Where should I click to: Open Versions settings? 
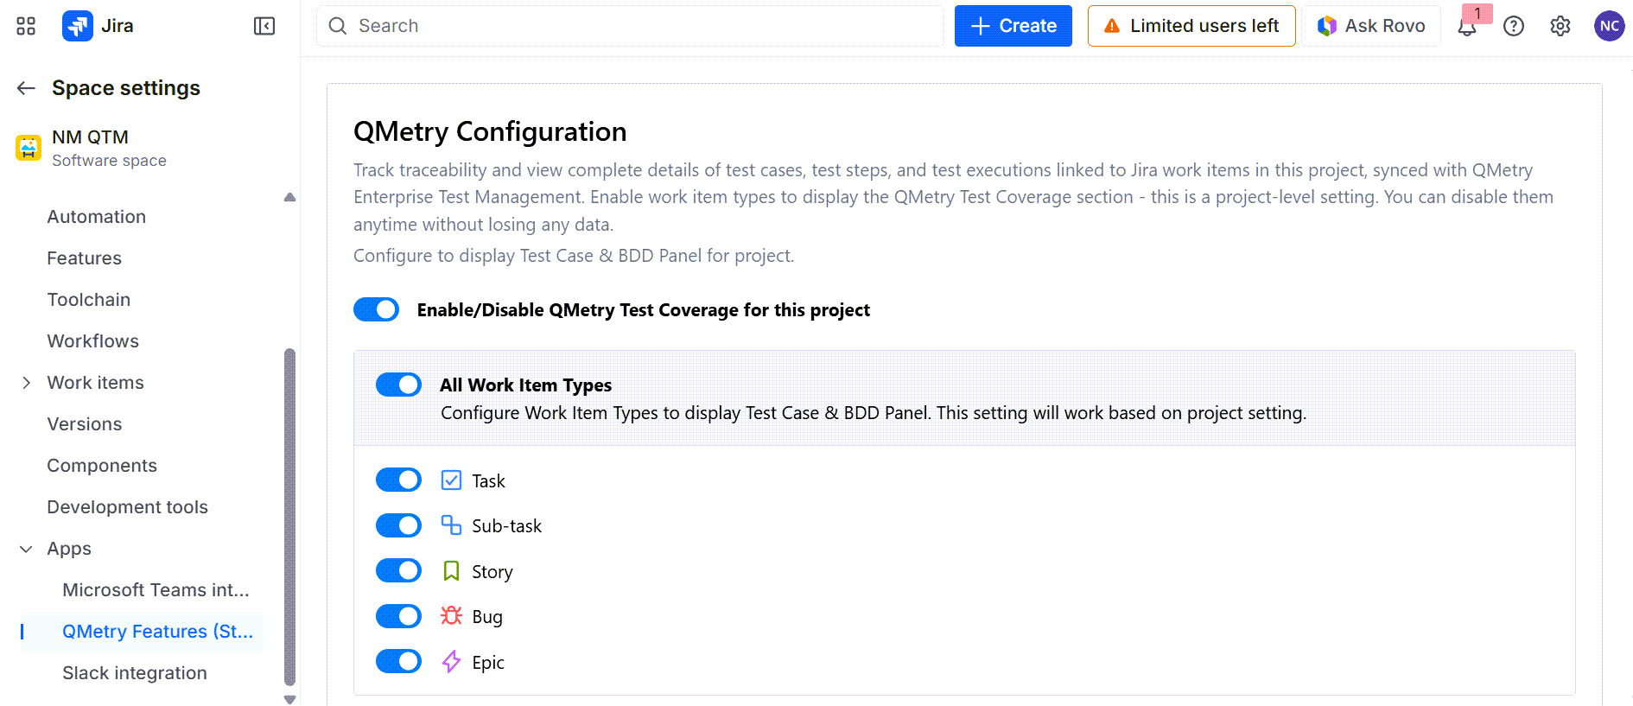point(84,424)
